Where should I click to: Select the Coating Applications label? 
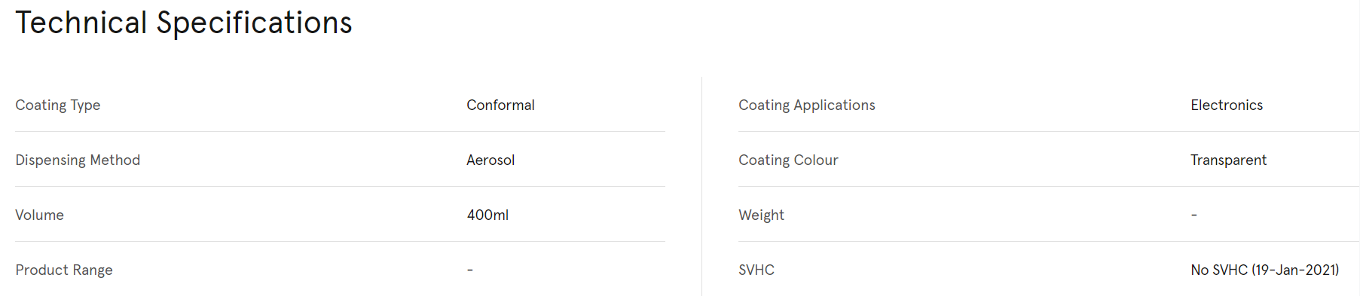click(807, 105)
